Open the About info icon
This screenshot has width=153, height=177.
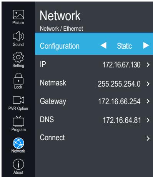tap(18, 164)
